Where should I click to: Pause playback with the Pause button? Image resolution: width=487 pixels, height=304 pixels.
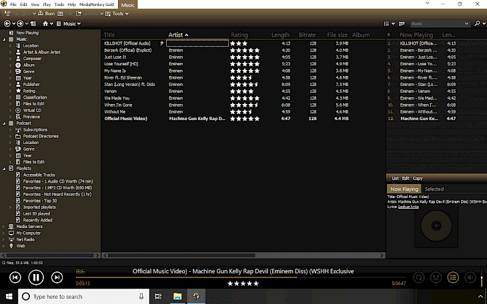[x=36, y=277]
